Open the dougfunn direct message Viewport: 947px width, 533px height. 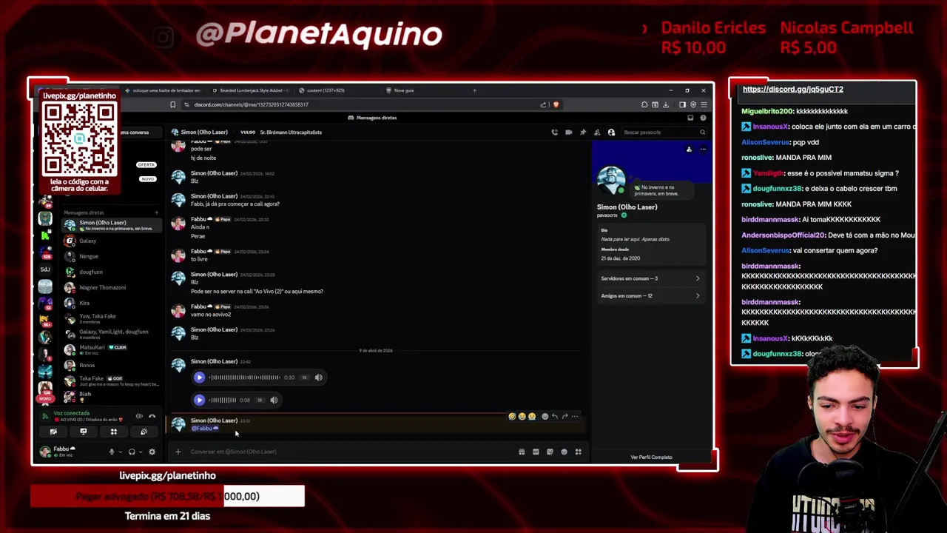111,272
